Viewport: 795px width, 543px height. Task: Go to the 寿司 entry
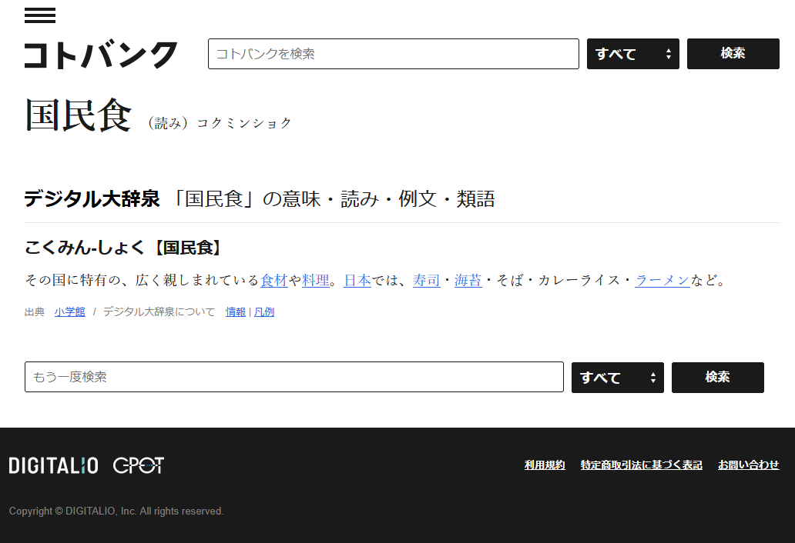click(426, 281)
